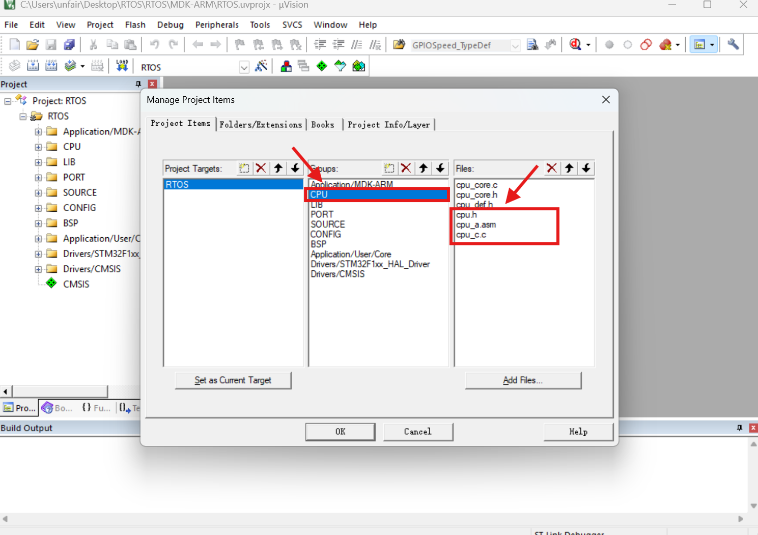
Task: Open Options for Target magic wand icon
Action: pos(261,66)
